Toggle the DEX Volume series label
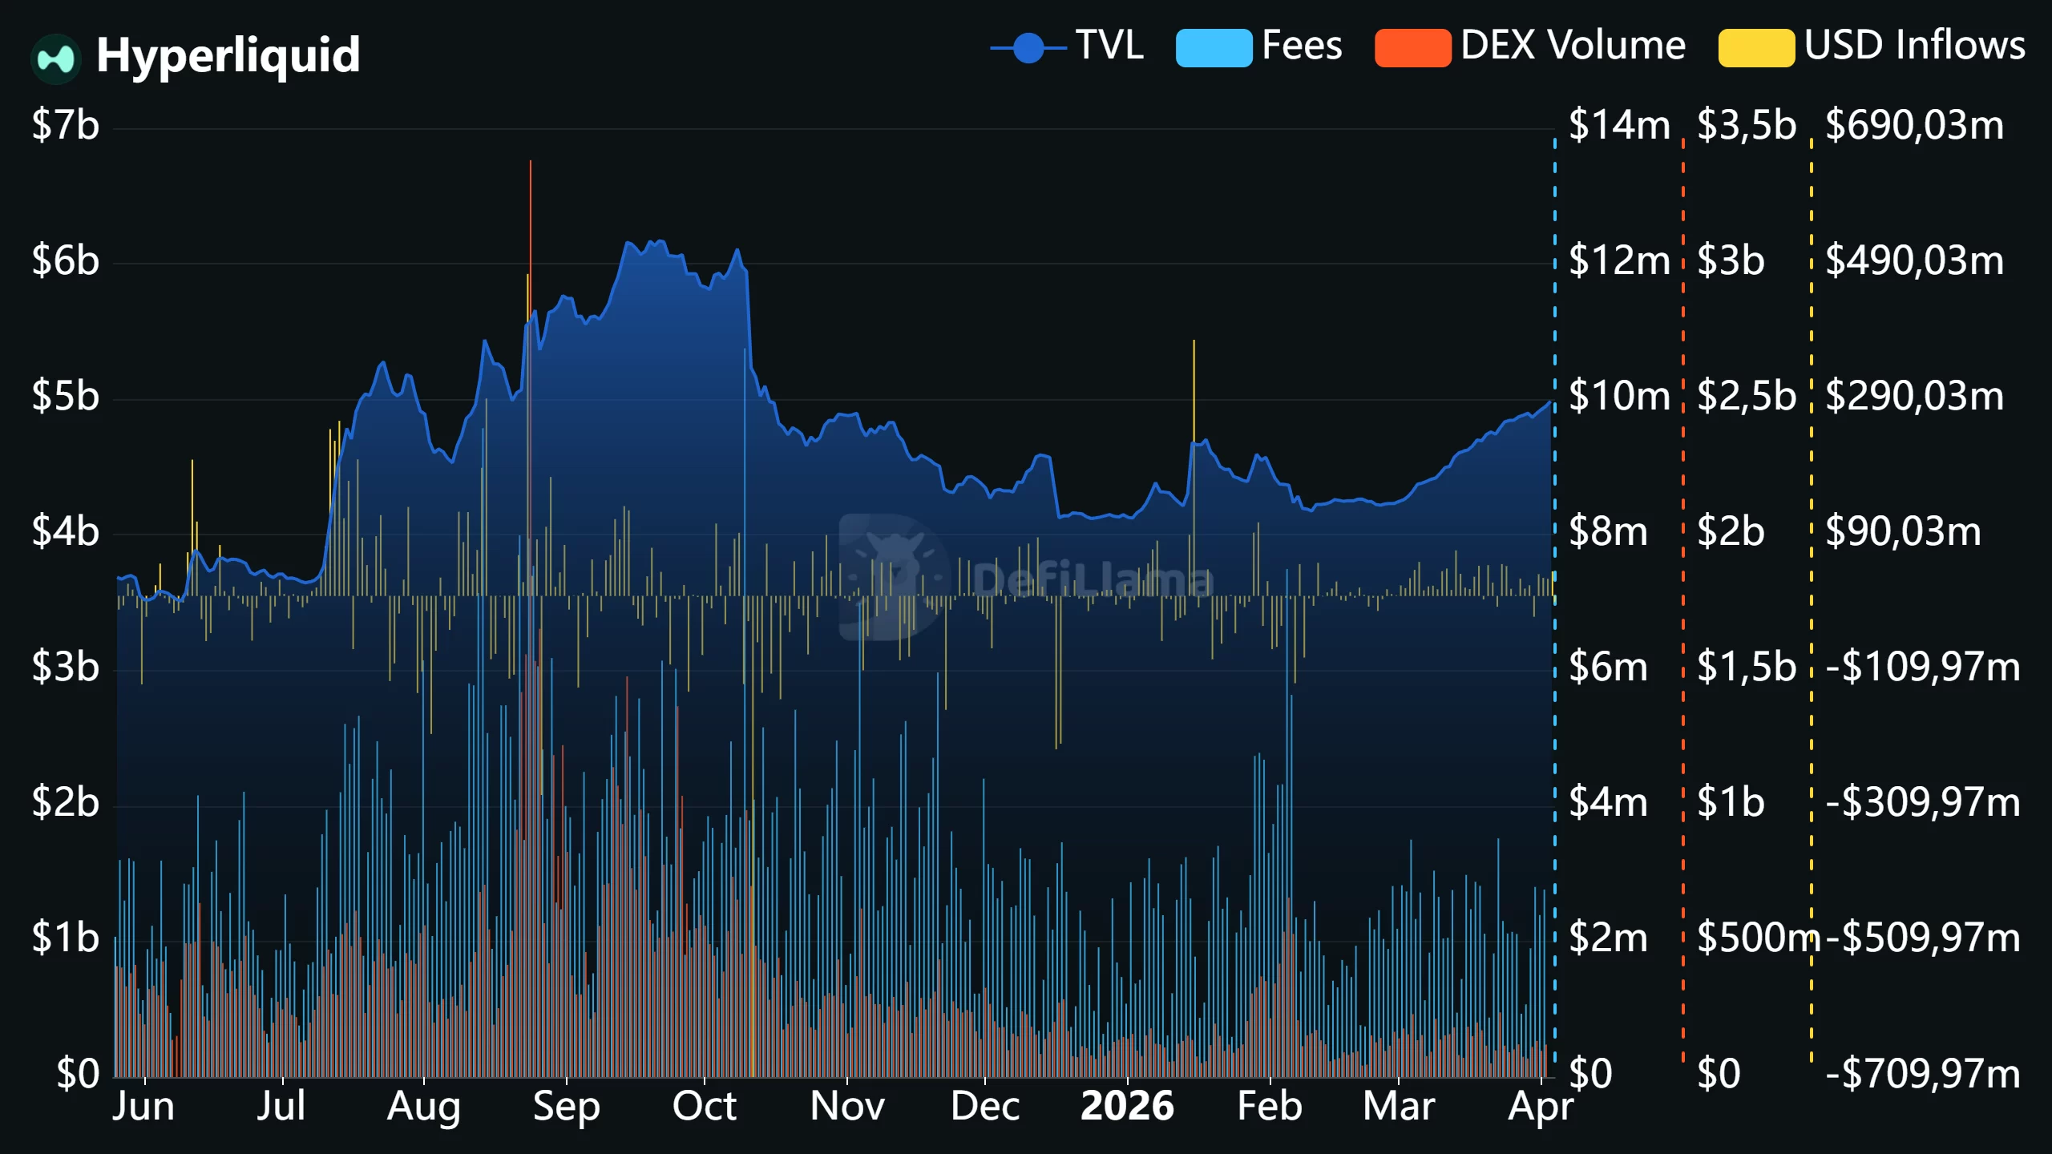The width and height of the screenshot is (2052, 1154). tap(1573, 46)
